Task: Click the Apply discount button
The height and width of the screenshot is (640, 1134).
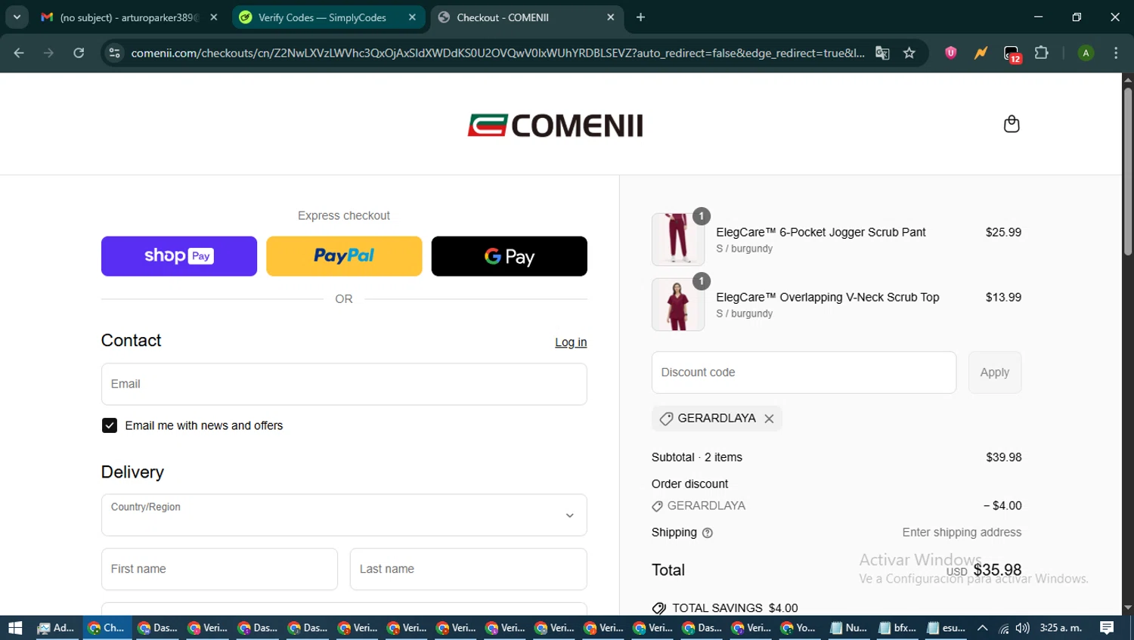Action: point(995,373)
